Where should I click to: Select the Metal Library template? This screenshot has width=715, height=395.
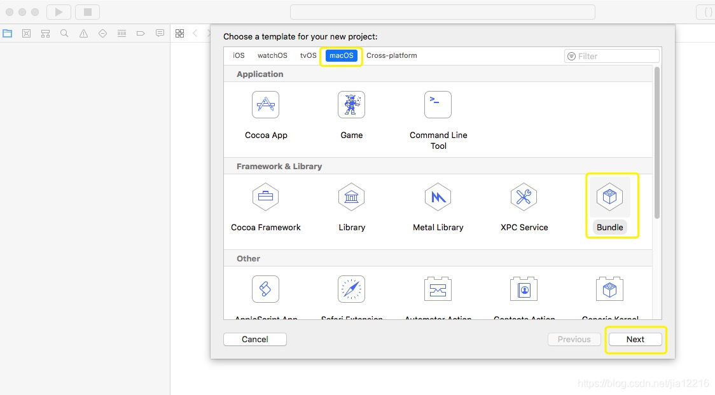coord(438,207)
